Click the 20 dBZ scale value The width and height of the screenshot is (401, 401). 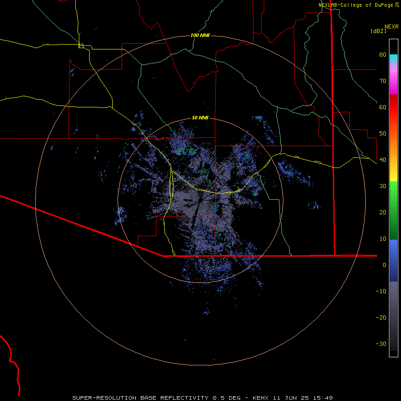[383, 212]
